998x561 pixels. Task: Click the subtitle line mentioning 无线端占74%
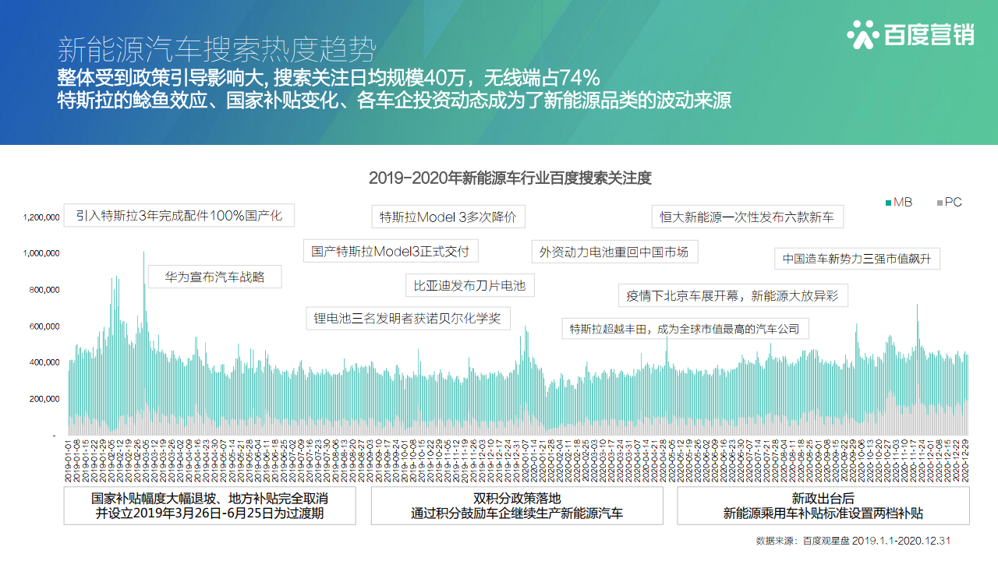(328, 78)
